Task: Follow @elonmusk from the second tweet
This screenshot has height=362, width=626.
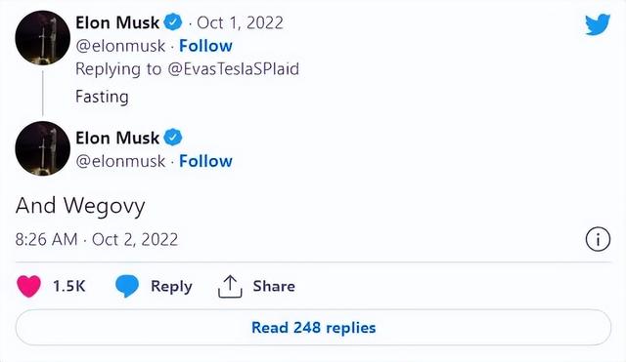Action: coord(205,161)
